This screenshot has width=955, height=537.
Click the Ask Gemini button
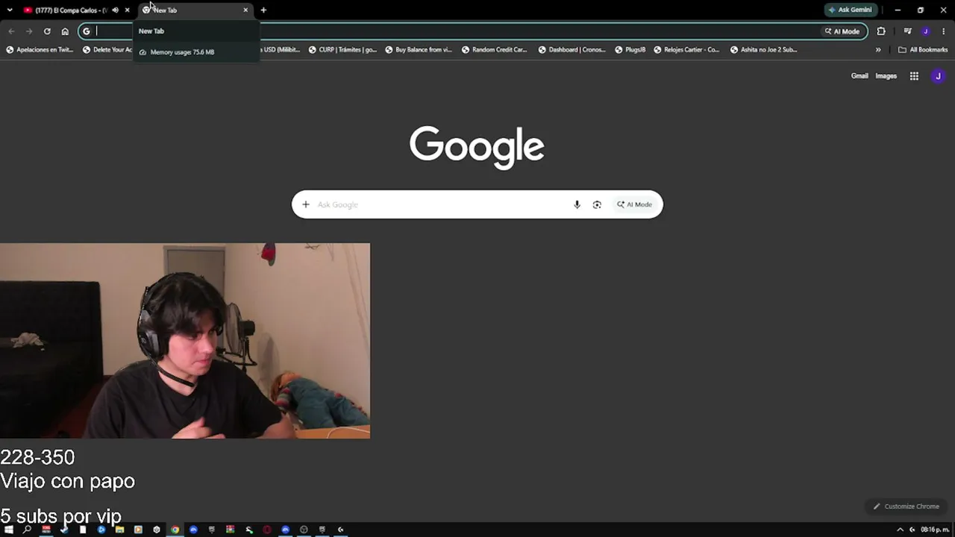(x=850, y=10)
